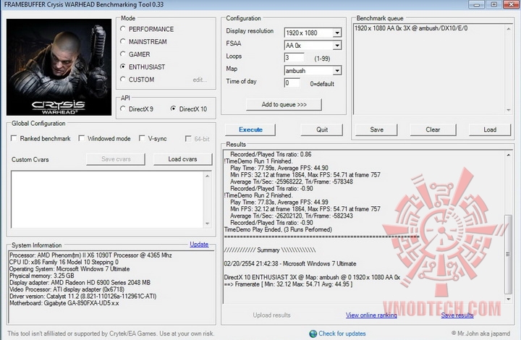Clear the benchmark queue
This screenshot has height=340, width=521.
click(433, 129)
